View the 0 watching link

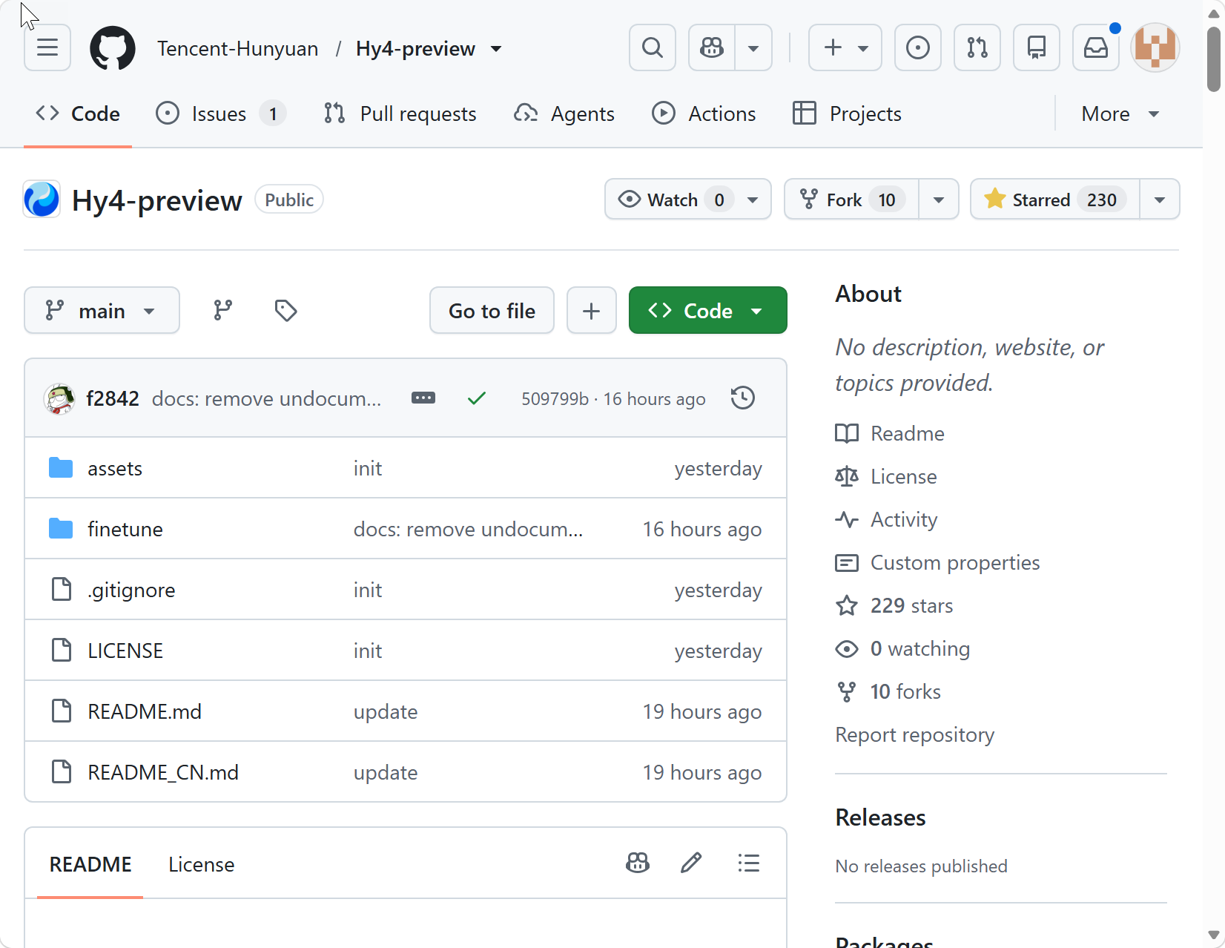902,649
